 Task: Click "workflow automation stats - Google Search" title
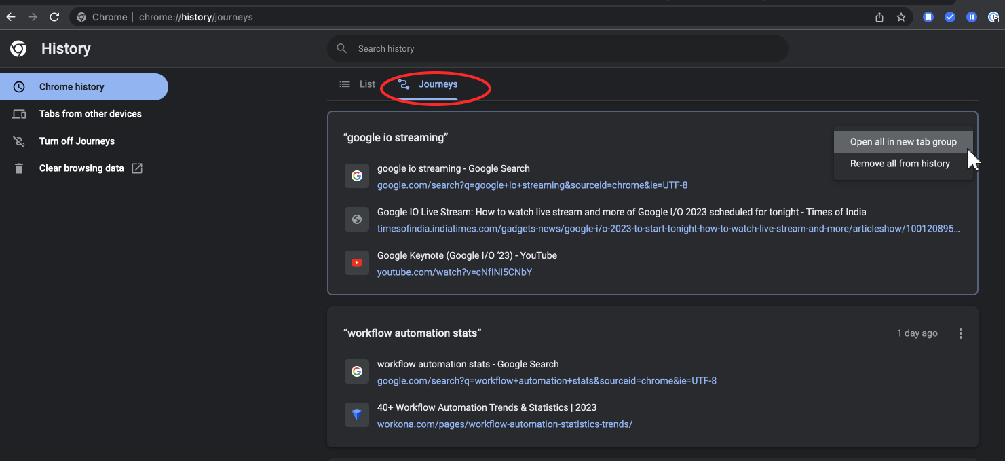click(x=468, y=364)
